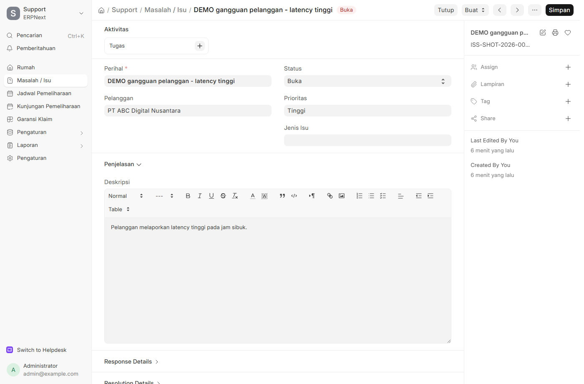Image resolution: width=584 pixels, height=384 pixels.
Task: Insert an image in description
Action: pos(342,196)
